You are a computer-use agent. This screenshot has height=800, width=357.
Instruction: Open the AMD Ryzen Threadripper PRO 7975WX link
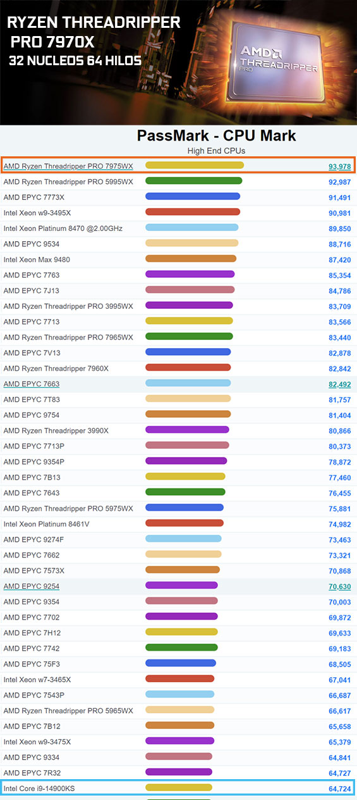coord(68,166)
